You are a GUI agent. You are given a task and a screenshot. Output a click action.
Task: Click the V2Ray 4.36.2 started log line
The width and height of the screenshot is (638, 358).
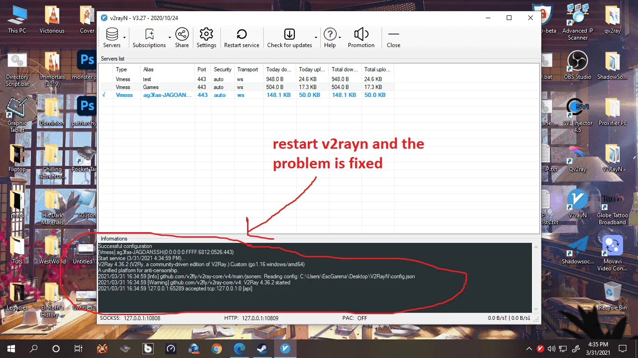[194, 282]
